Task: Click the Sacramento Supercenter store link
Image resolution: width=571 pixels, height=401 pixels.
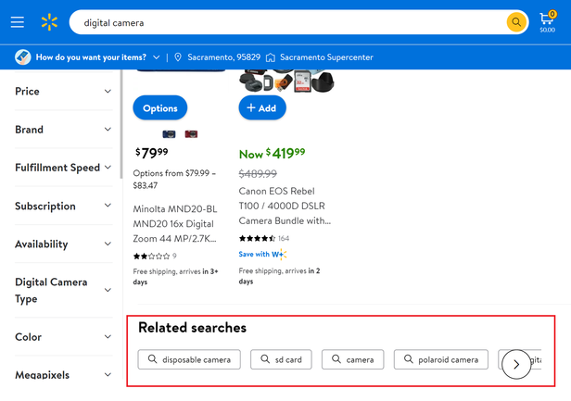Action: tap(319, 57)
